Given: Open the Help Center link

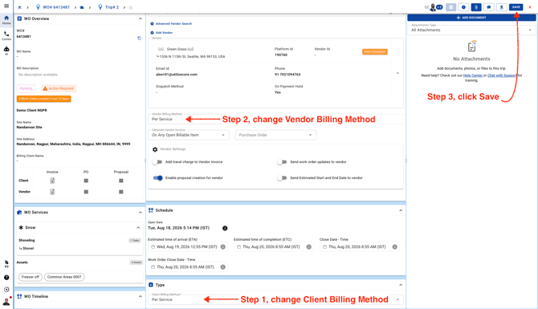Looking at the screenshot, I should 473,75.
